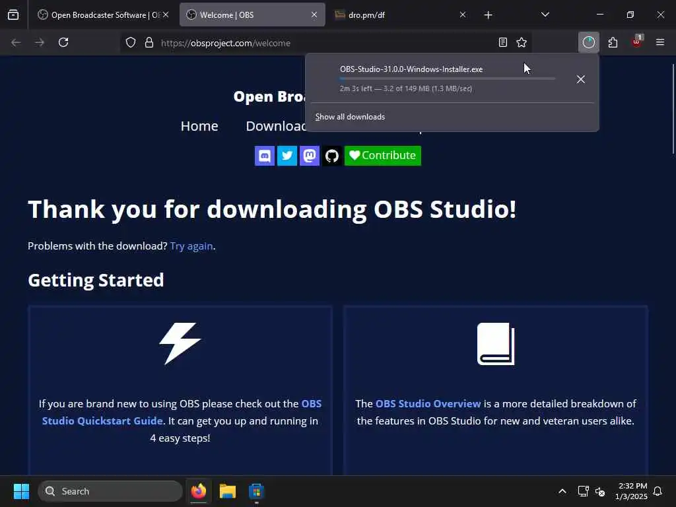This screenshot has height=507, width=676.
Task: Click the book overview icon
Action: coord(496,343)
